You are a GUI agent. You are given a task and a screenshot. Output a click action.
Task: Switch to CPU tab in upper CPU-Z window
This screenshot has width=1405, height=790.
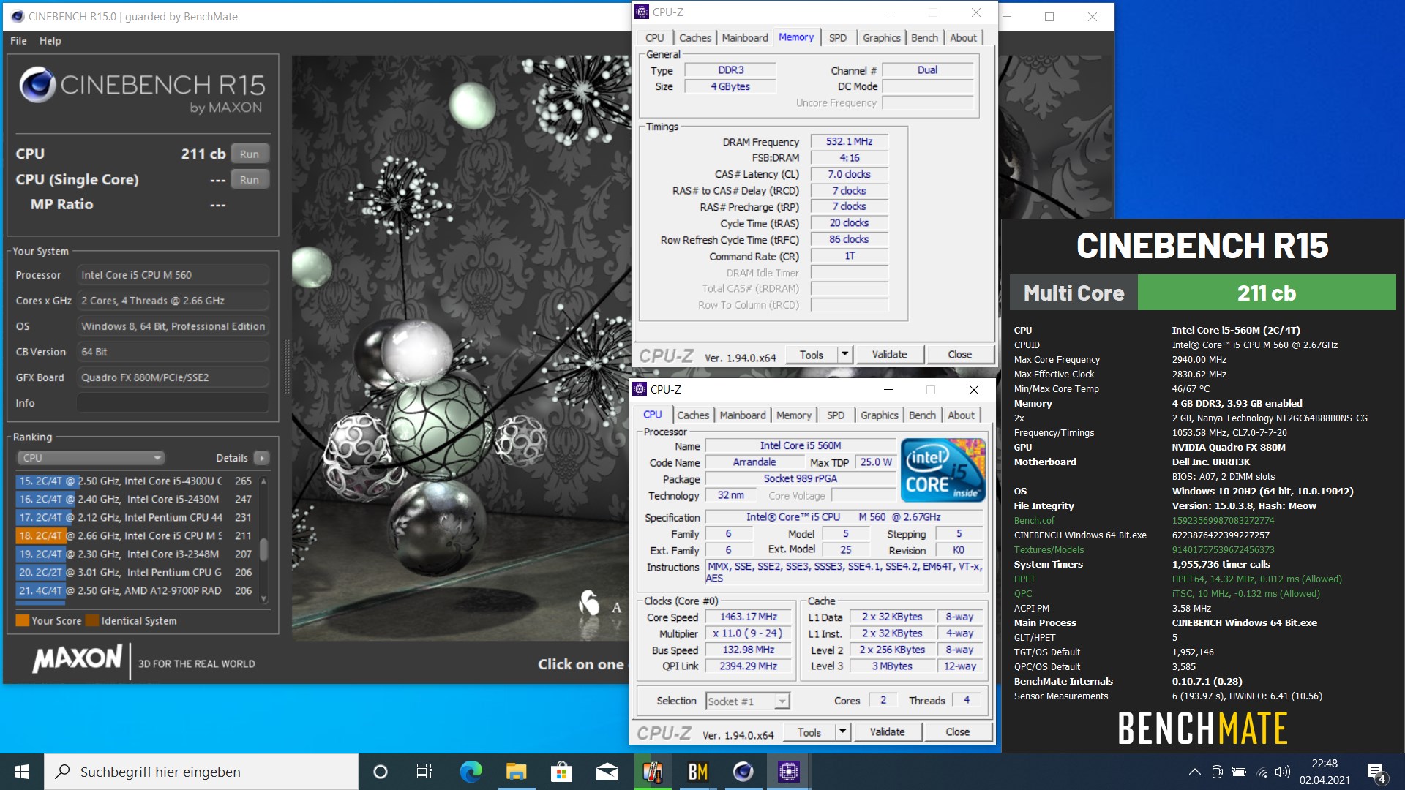tap(654, 38)
